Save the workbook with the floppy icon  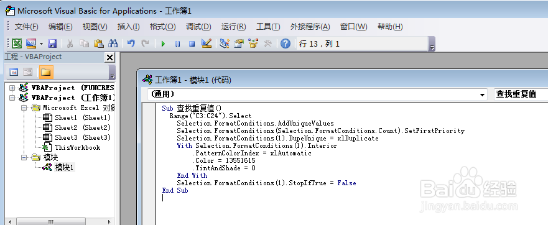[x=52, y=44]
